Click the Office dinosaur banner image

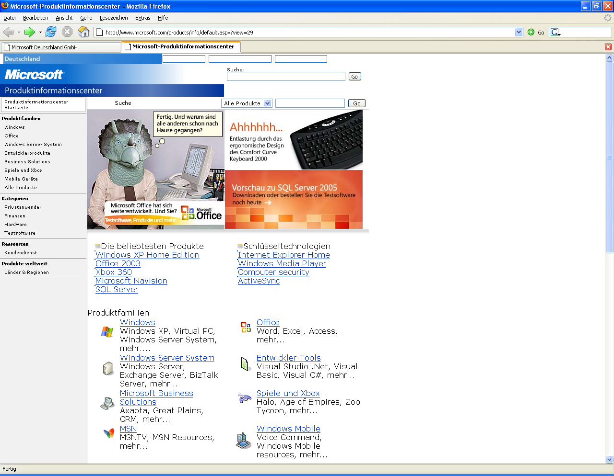pyautogui.click(x=156, y=170)
